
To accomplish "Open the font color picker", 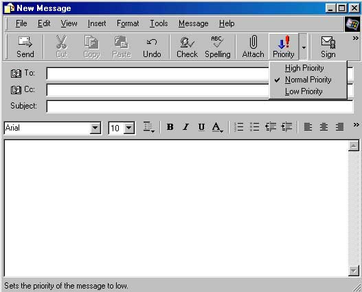I will (x=218, y=127).
